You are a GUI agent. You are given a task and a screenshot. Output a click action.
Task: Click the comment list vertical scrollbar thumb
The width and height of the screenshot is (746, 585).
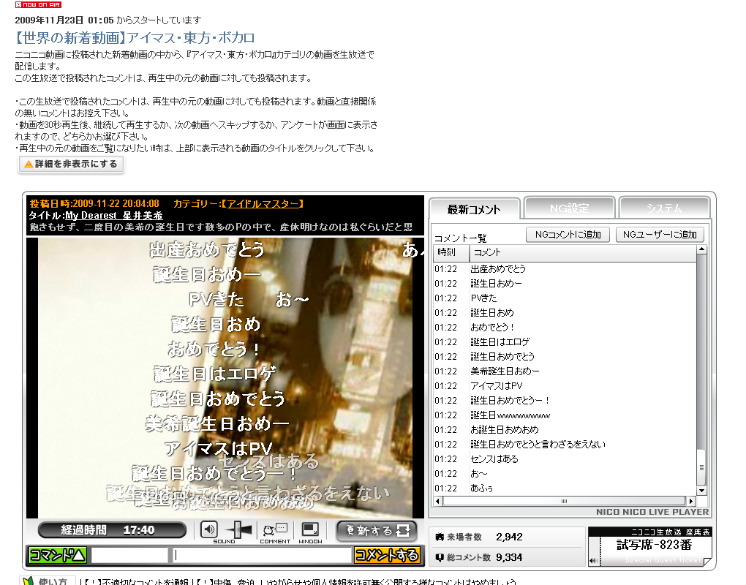pyautogui.click(x=701, y=467)
